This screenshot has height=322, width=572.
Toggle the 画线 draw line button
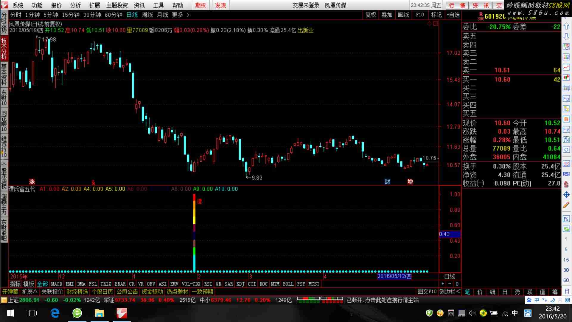[403, 15]
